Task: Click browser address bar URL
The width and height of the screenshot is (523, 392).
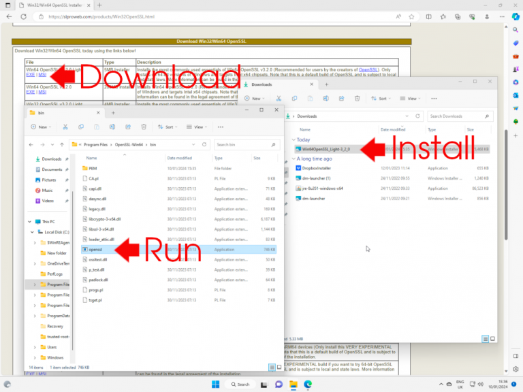Action: coord(101,16)
